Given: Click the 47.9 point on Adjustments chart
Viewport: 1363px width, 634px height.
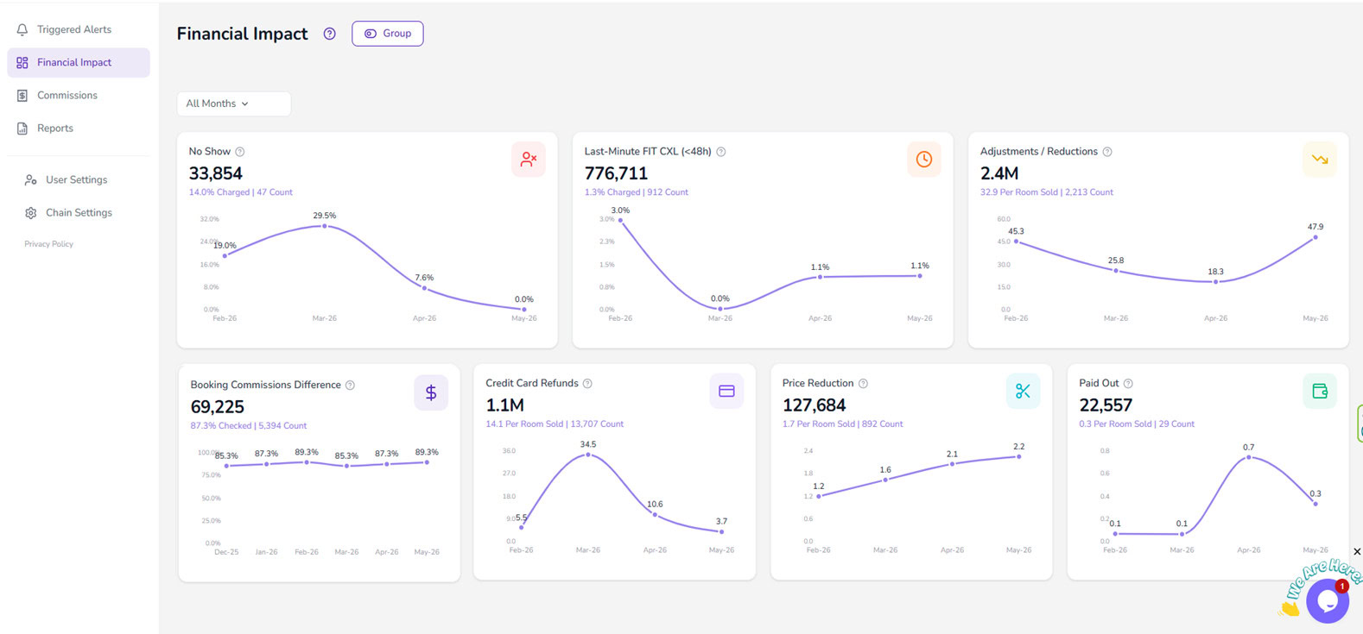Looking at the screenshot, I should point(1315,237).
